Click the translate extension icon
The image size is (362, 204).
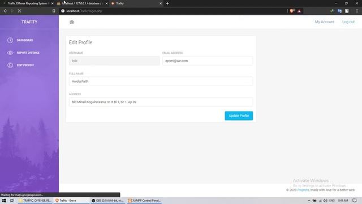[x=339, y=11]
